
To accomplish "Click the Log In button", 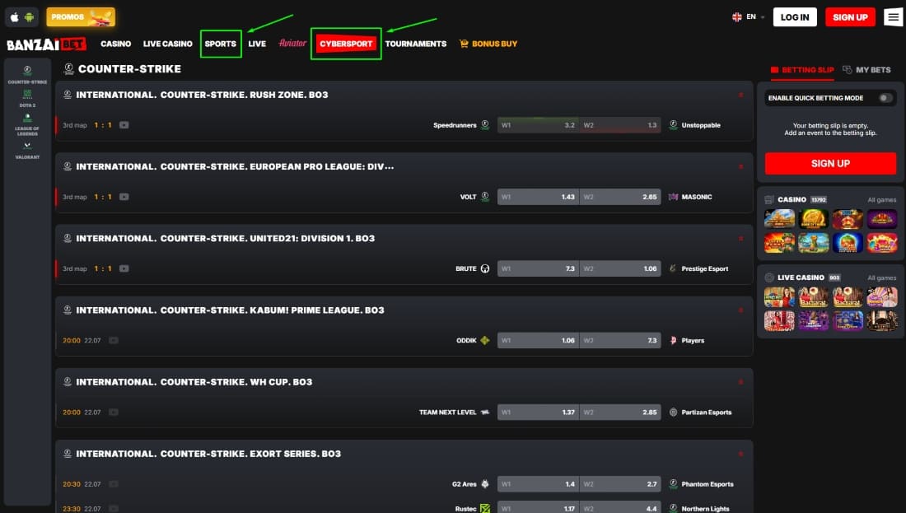I will (795, 17).
